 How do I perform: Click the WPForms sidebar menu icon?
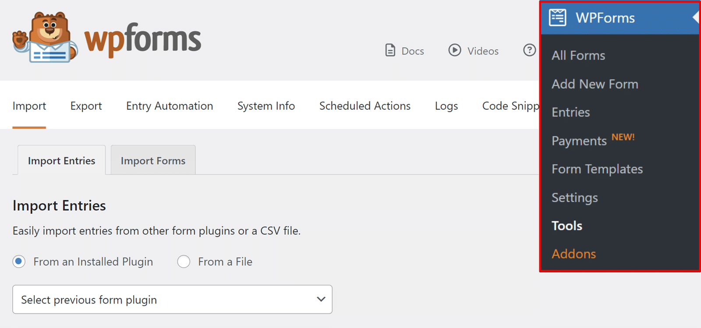click(558, 18)
